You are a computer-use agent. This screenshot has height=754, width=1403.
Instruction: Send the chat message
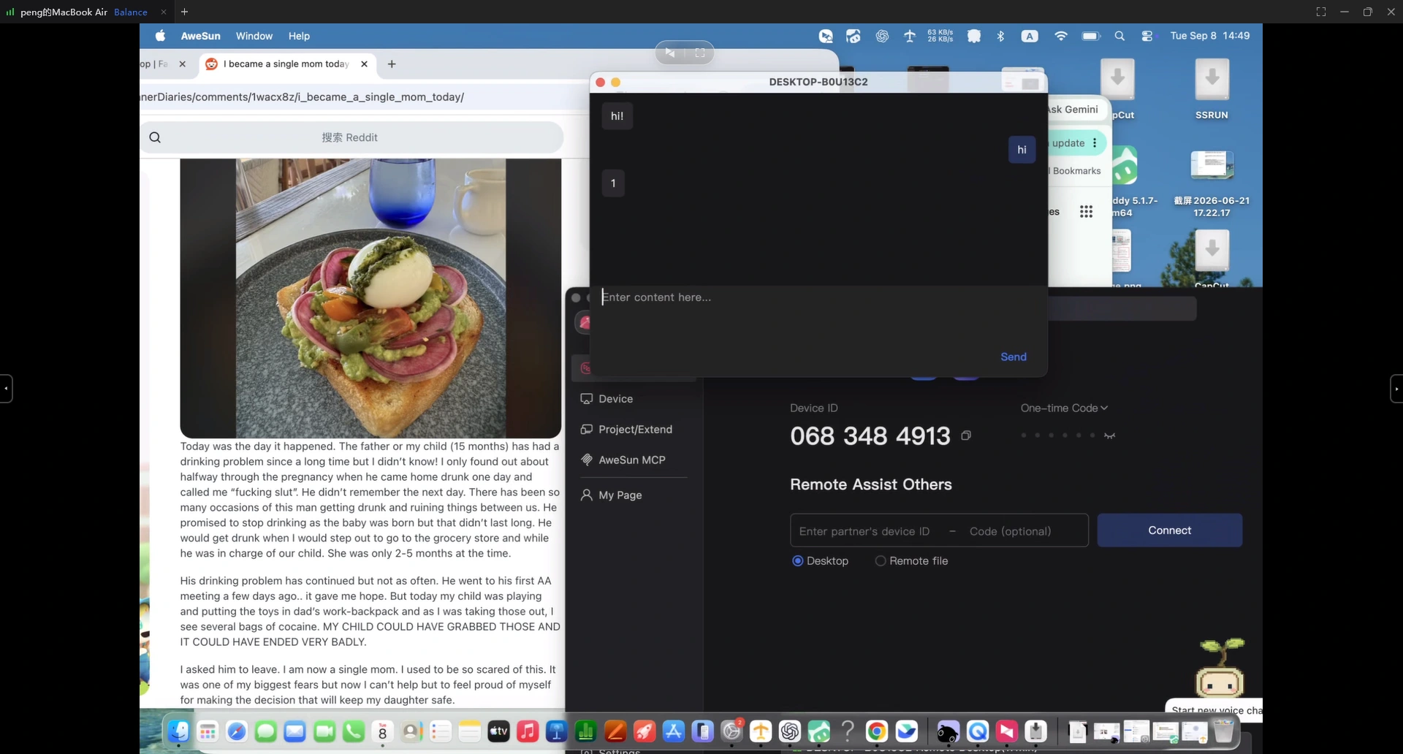tap(1014, 357)
